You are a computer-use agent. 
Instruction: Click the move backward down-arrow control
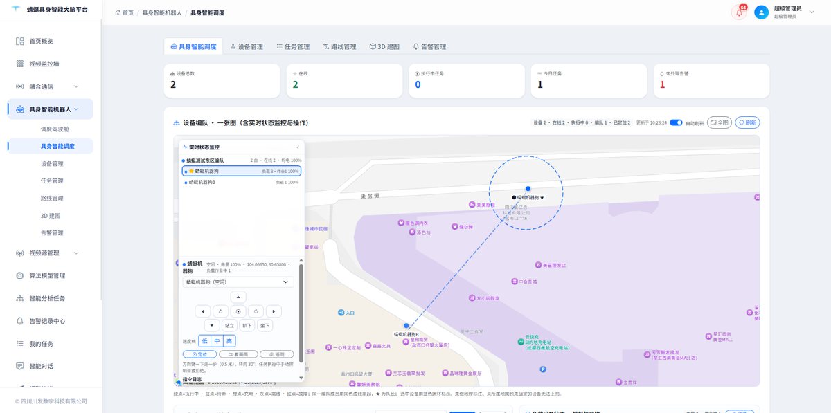(x=212, y=325)
